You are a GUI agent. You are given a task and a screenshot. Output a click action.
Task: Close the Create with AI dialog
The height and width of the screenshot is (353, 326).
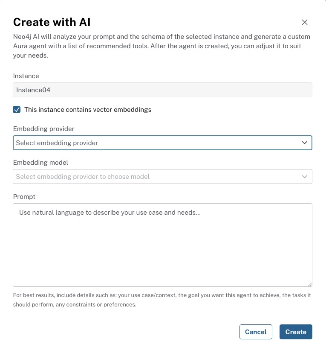point(305,22)
